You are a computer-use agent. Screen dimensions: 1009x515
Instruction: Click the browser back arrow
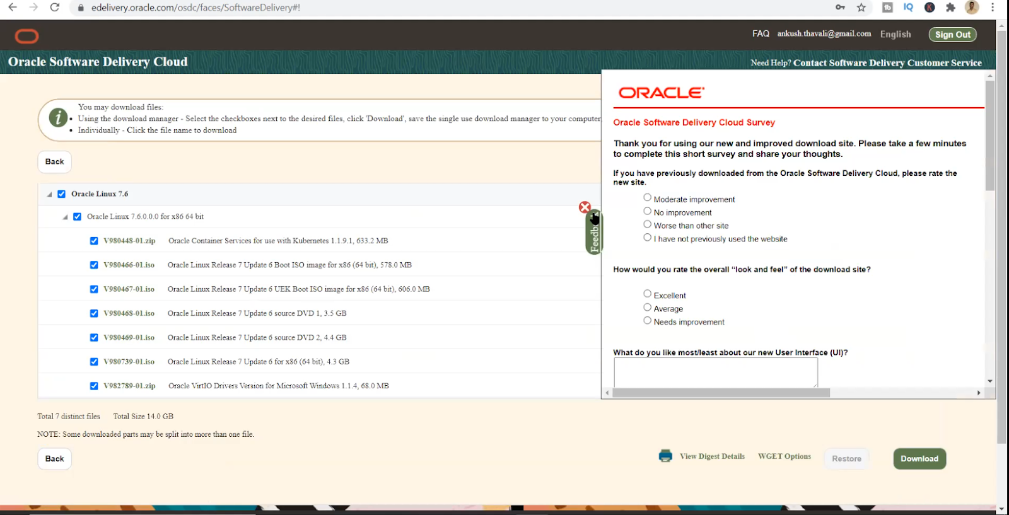click(x=13, y=8)
